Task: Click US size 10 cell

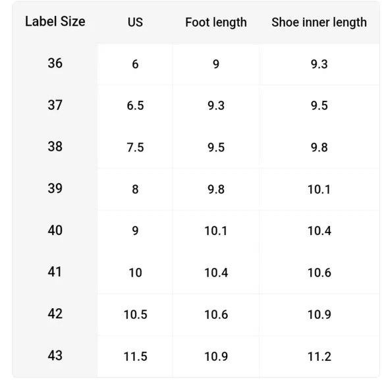Action: click(x=135, y=273)
